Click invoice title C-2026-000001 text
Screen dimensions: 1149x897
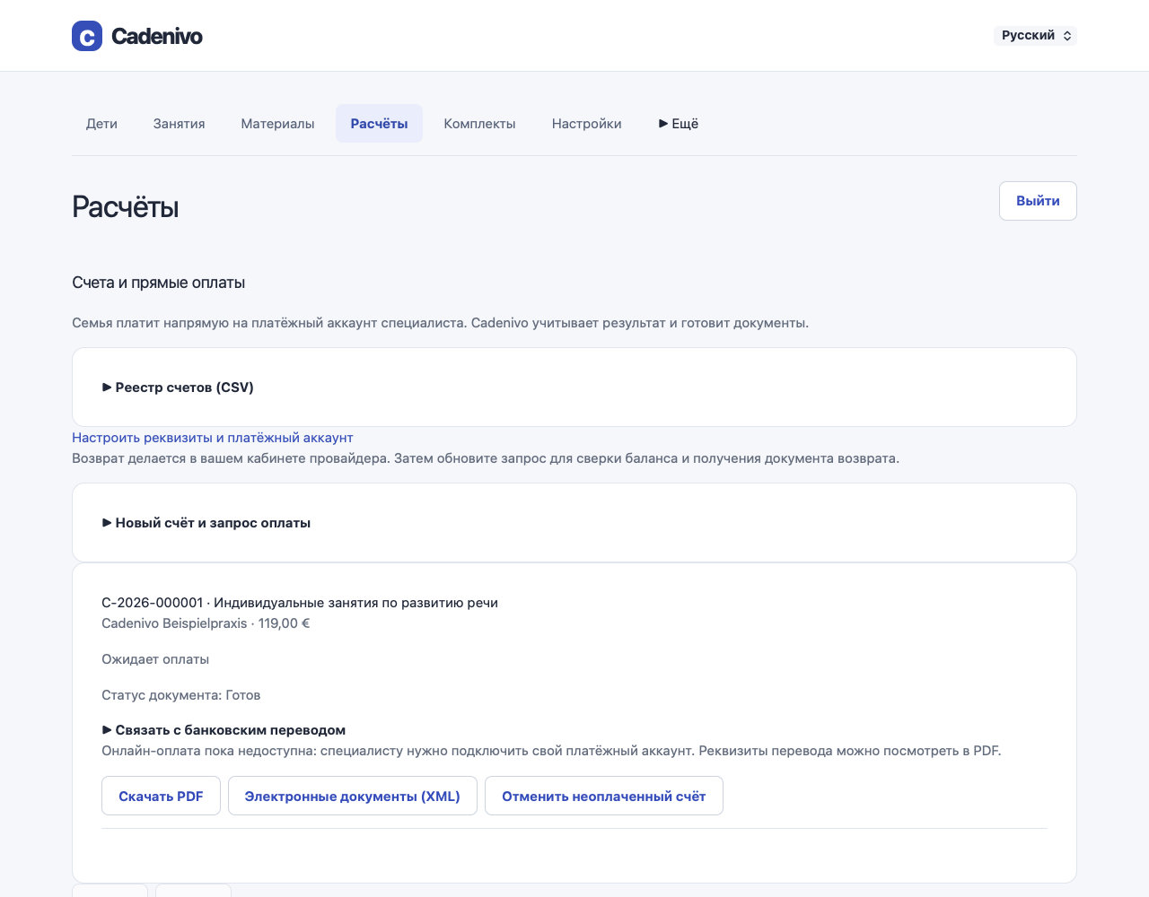tap(300, 603)
